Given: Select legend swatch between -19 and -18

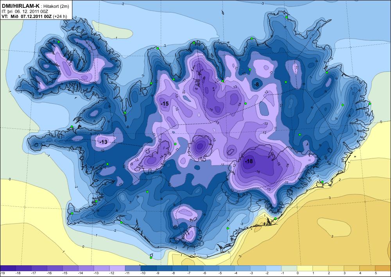Looking at the screenshot, I should pos(8,268).
